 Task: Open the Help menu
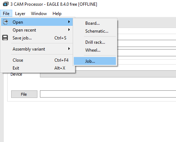(x=57, y=14)
